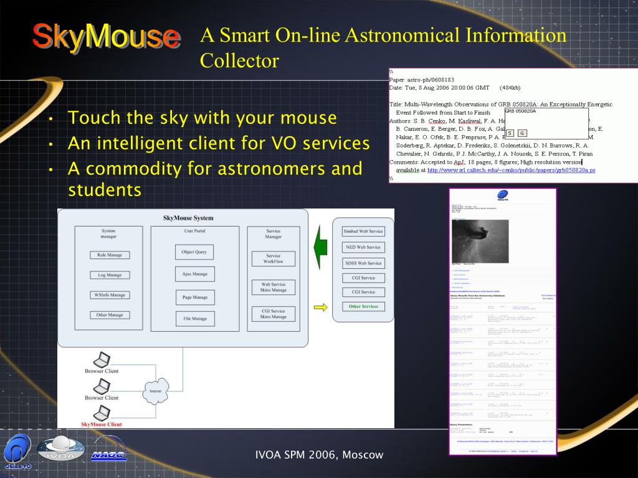Click the red SkyMouse Client label
This screenshot has height=478, width=638.
point(102,424)
